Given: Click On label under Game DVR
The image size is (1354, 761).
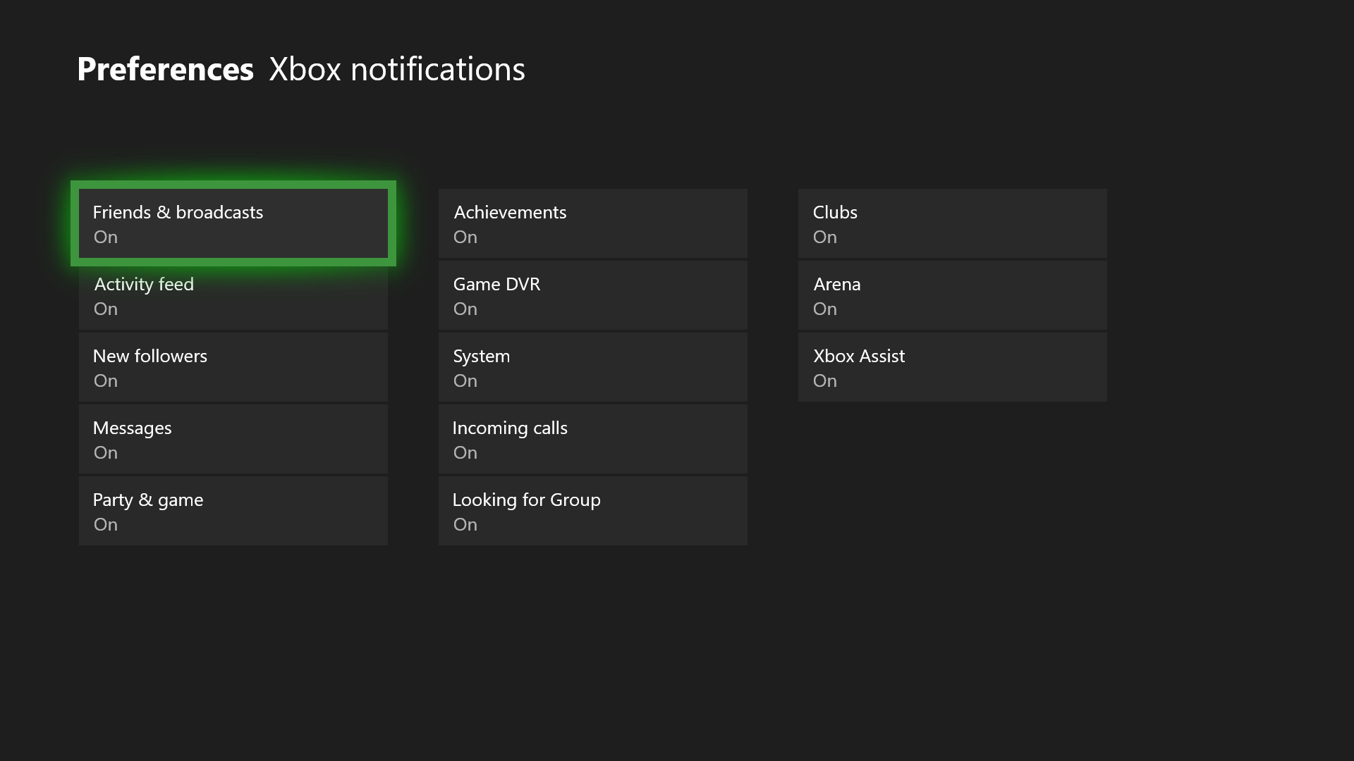Looking at the screenshot, I should (465, 309).
